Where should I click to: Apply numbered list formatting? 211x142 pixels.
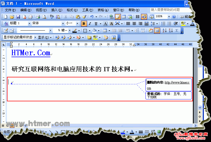[x=163, y=24]
